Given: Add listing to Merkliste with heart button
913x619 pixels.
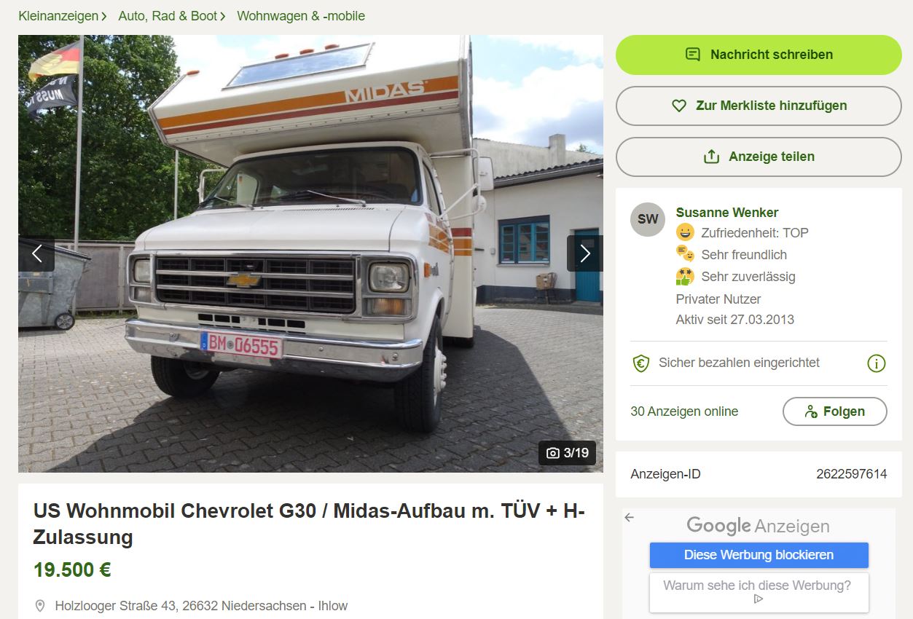Looking at the screenshot, I should (759, 106).
